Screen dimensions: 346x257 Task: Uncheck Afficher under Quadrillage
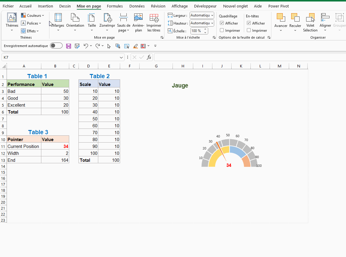222,23
